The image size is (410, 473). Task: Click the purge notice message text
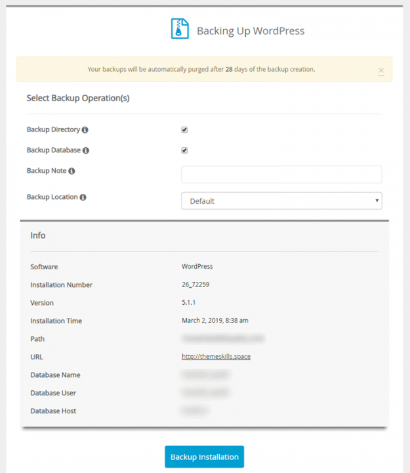(201, 70)
